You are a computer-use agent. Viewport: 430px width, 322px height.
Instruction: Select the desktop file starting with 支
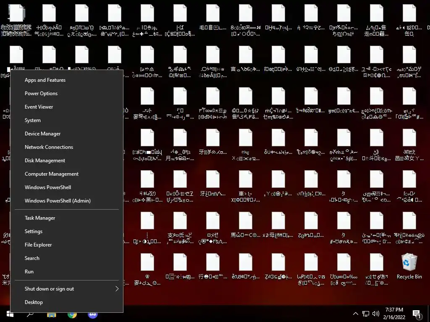tap(180, 228)
